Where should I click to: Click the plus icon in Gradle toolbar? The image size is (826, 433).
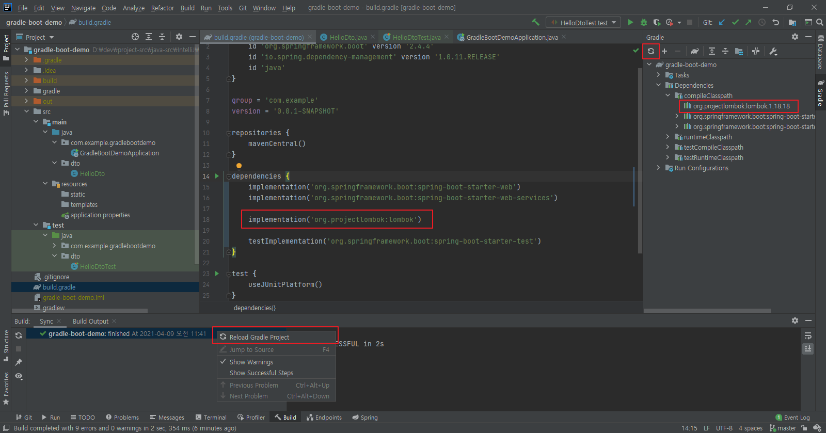tap(664, 51)
